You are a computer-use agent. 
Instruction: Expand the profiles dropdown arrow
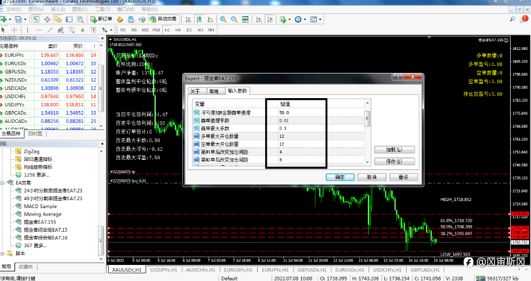tap(25, 20)
